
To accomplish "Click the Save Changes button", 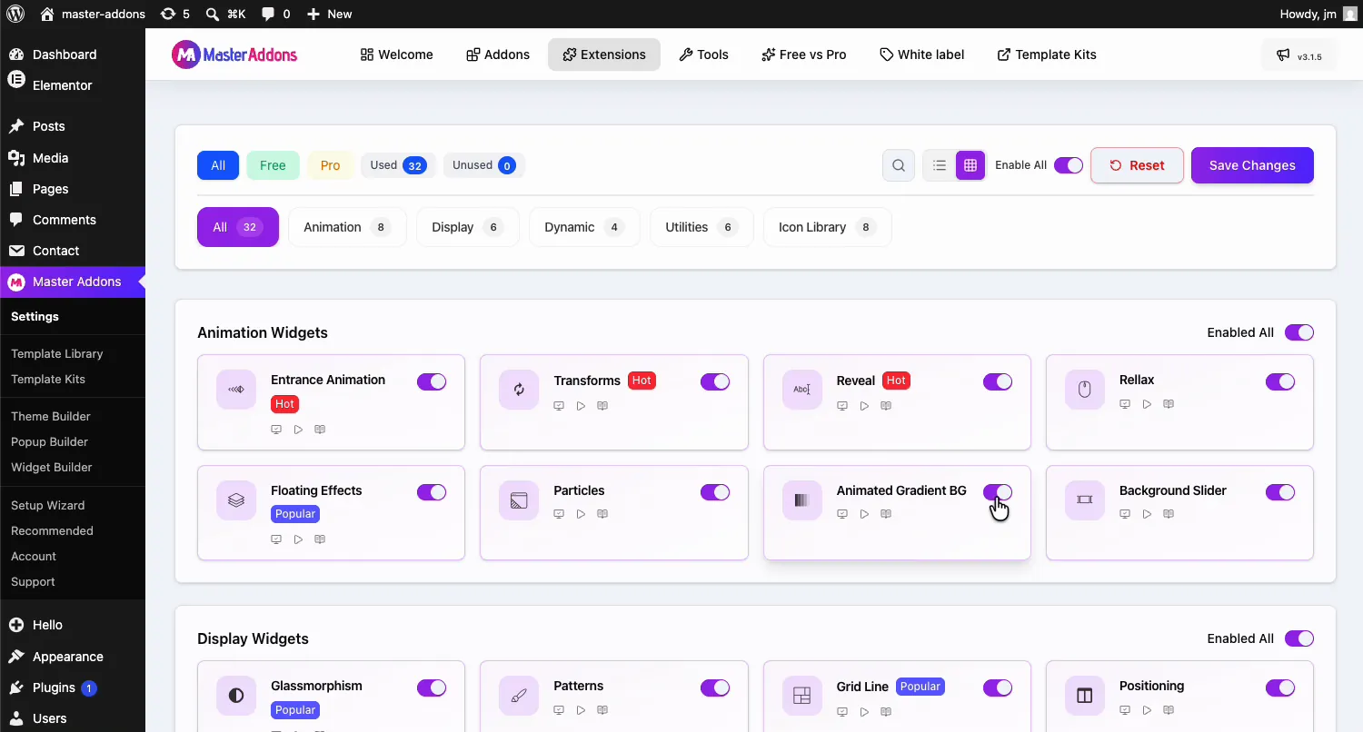I will coord(1252,165).
